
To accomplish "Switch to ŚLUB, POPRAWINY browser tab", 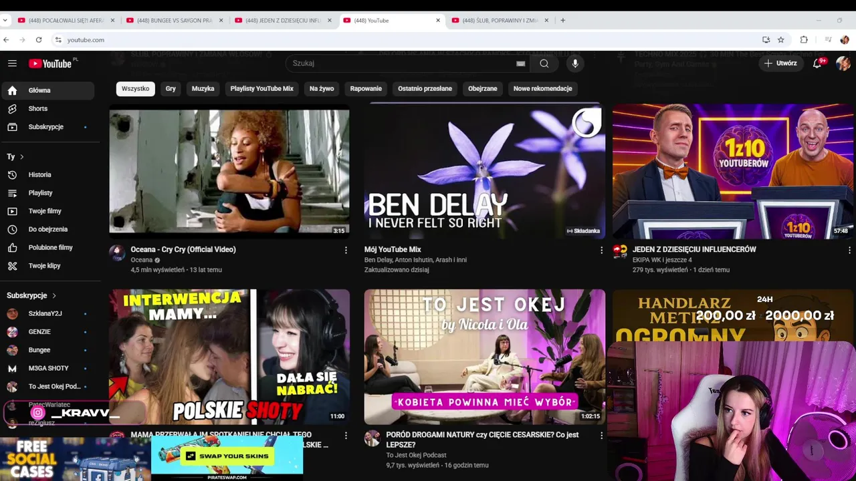I will (500, 21).
